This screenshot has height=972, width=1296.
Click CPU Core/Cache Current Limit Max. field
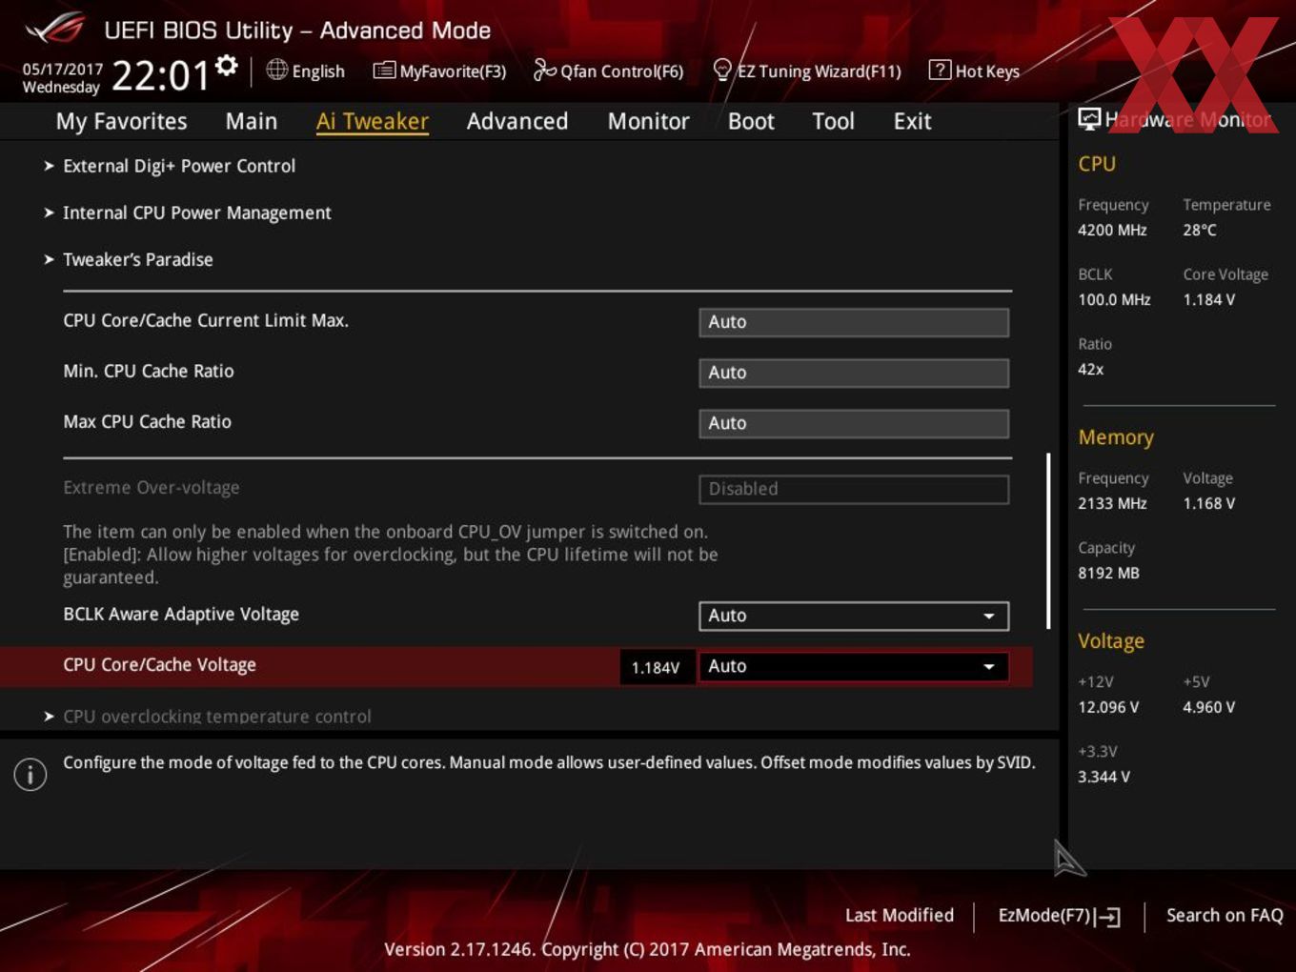point(854,322)
